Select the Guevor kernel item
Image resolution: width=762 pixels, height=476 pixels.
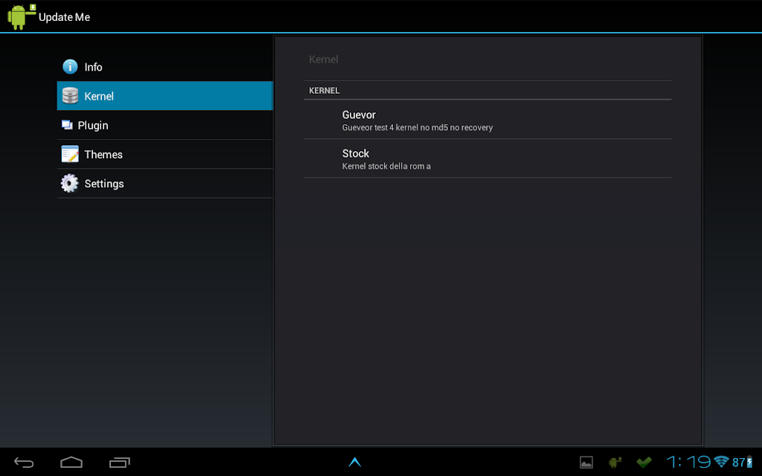[487, 120]
